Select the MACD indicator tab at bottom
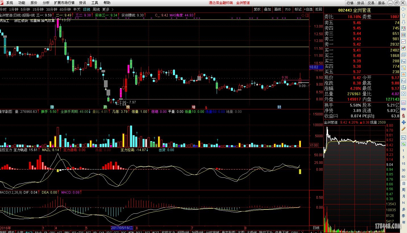407x233 pixels. [x=29, y=232]
